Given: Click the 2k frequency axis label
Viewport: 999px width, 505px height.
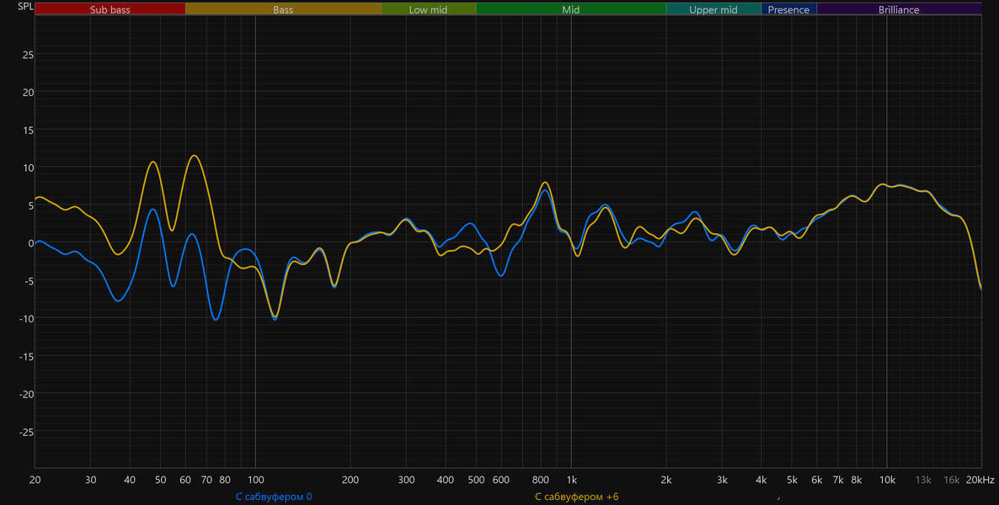Looking at the screenshot, I should point(666,480).
